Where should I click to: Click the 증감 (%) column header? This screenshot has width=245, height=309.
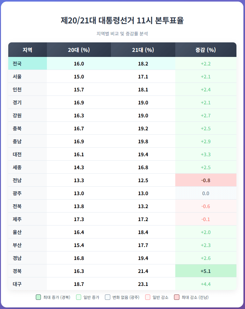coord(206,50)
